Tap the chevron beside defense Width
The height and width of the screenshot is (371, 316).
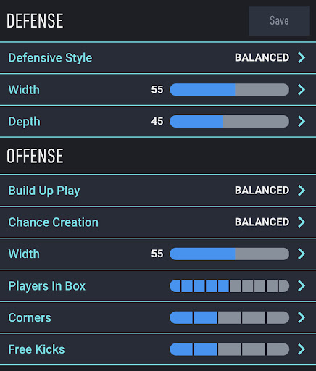302,90
